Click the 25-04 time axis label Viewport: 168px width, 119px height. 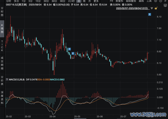coord(53,117)
